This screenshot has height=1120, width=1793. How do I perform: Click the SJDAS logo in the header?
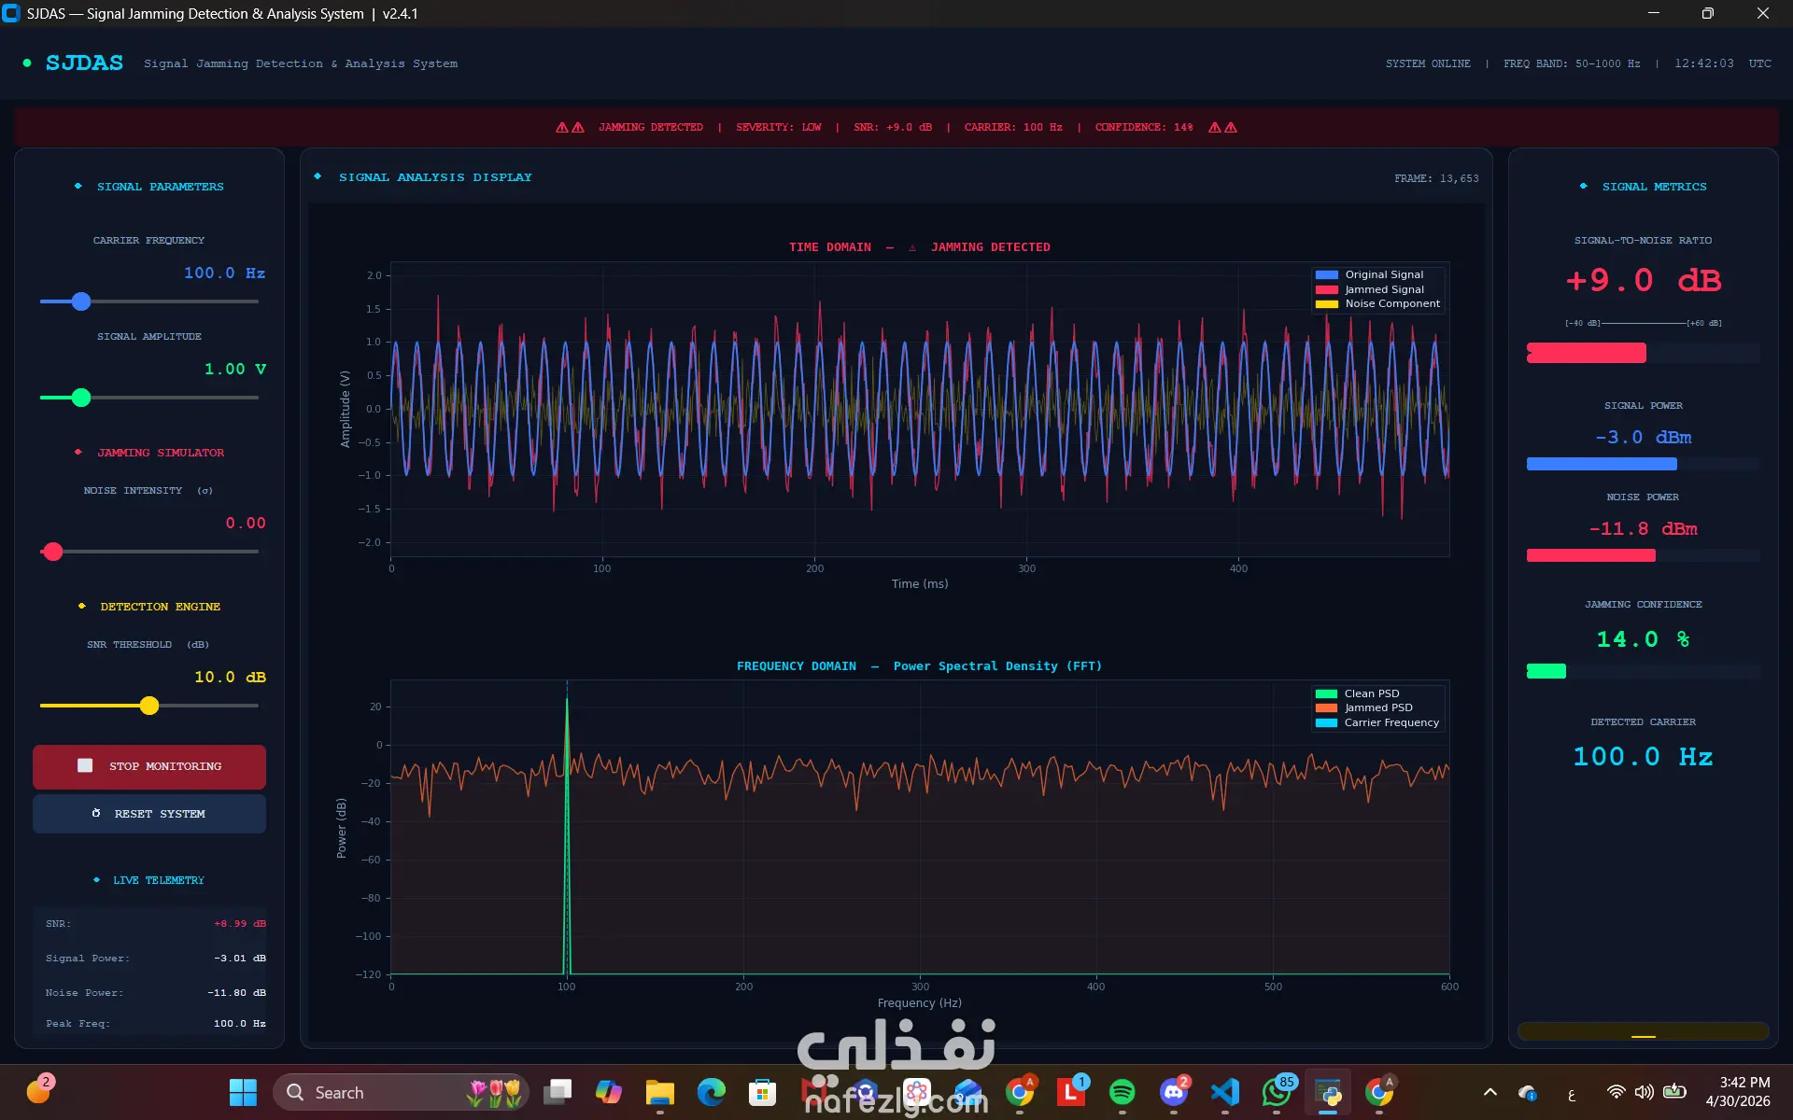[84, 63]
